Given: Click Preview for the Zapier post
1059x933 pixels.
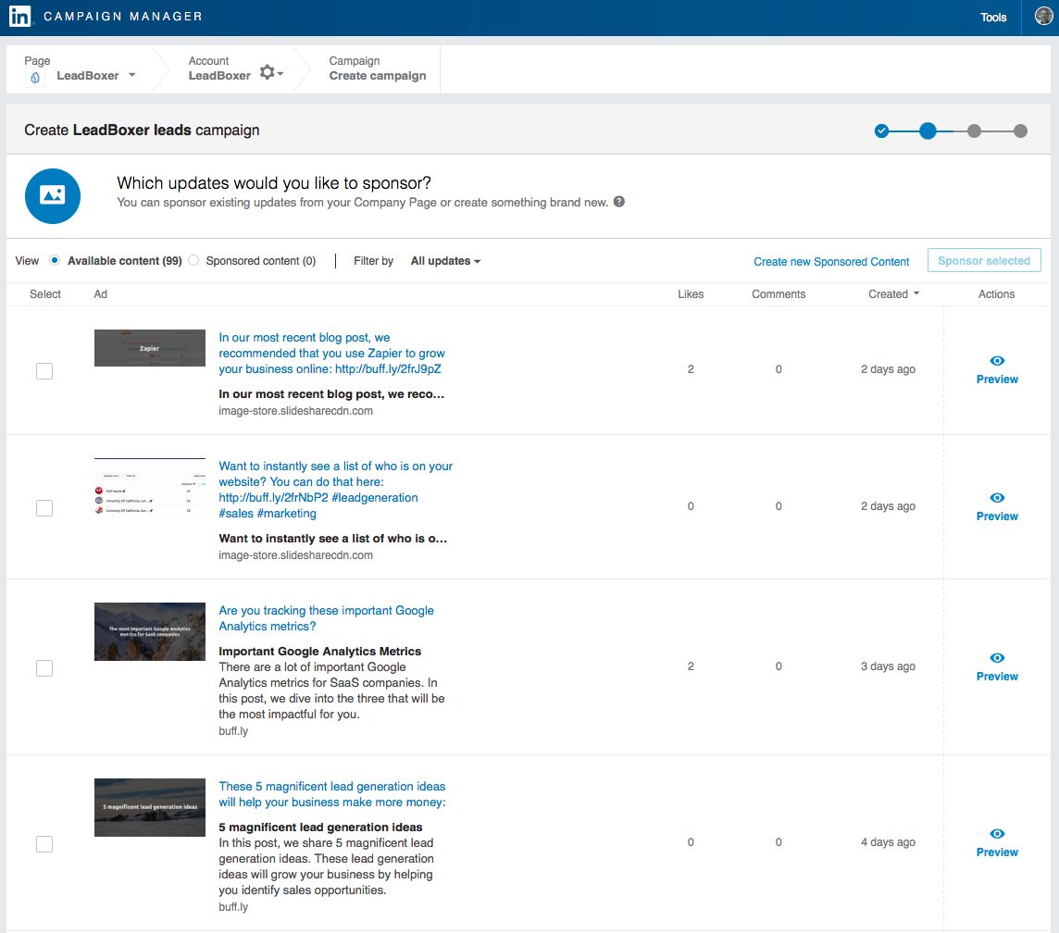Looking at the screenshot, I should pos(997,379).
